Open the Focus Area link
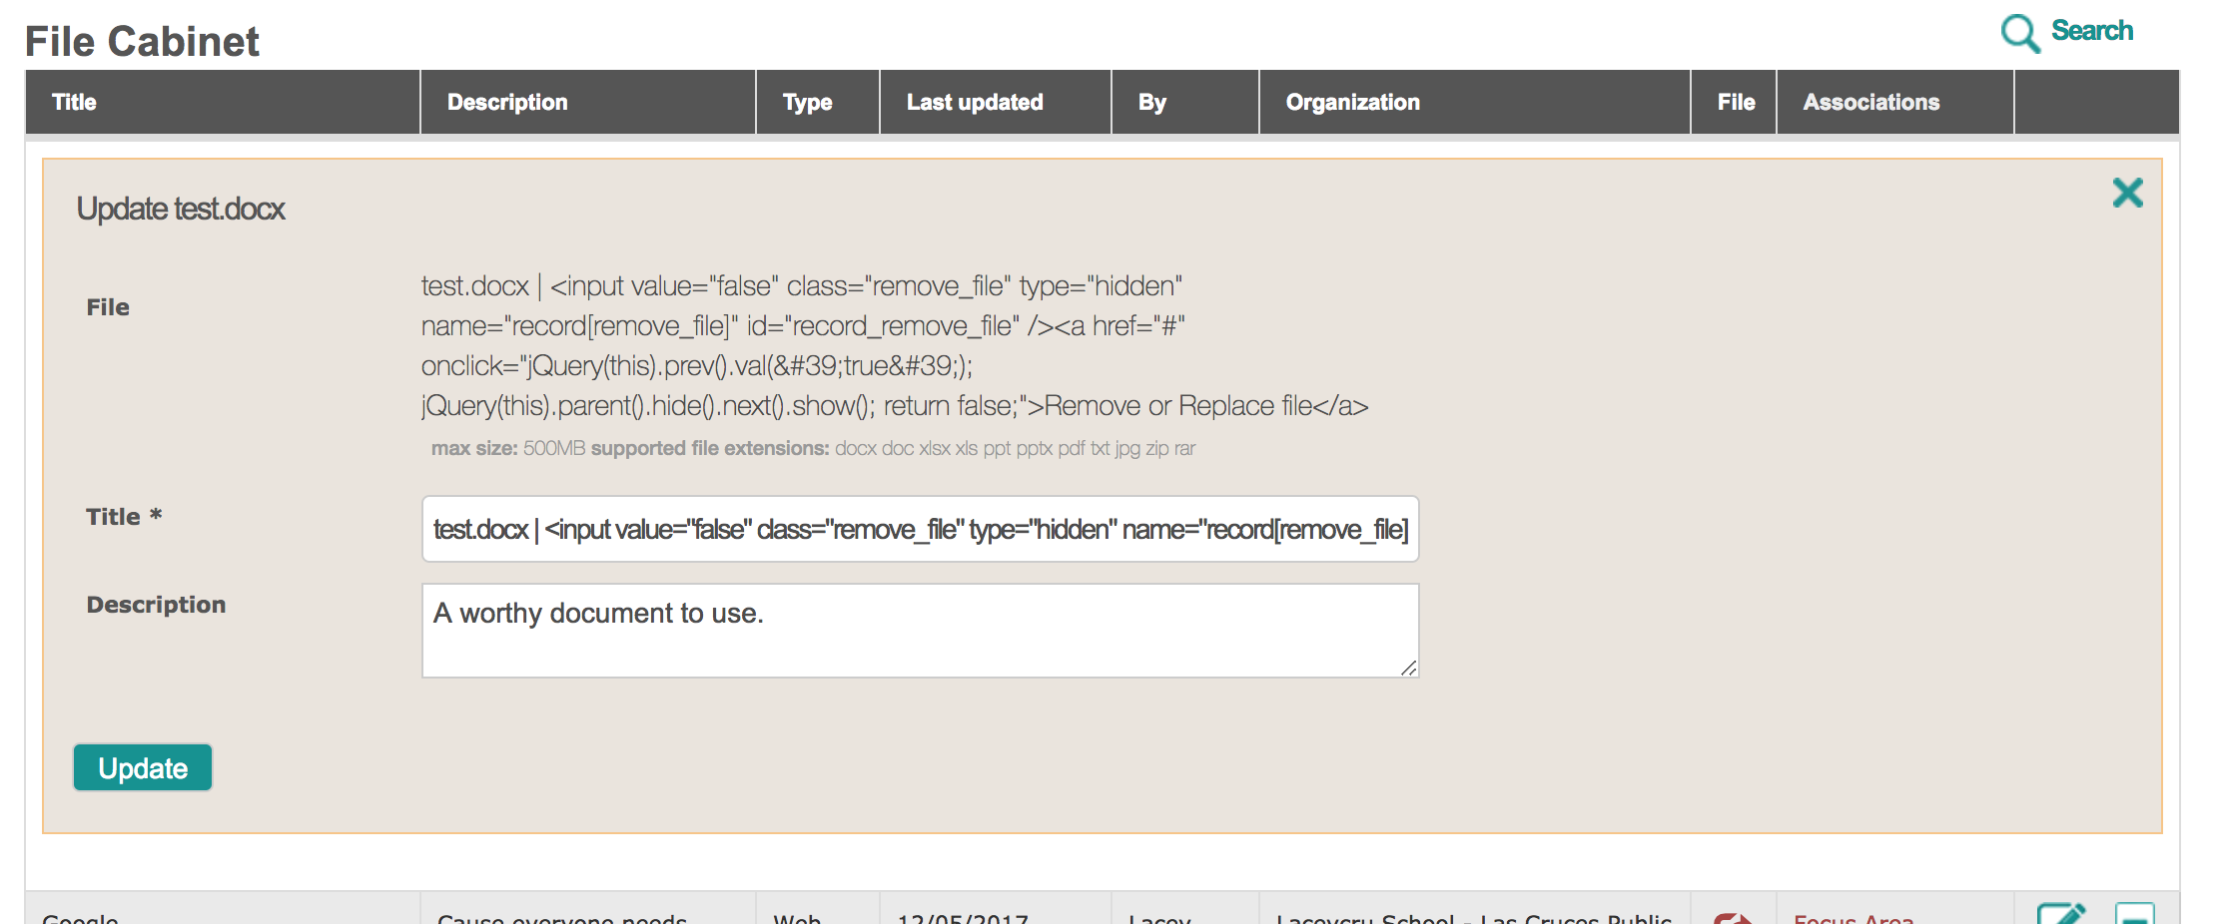The image size is (2225, 924). (x=1854, y=918)
